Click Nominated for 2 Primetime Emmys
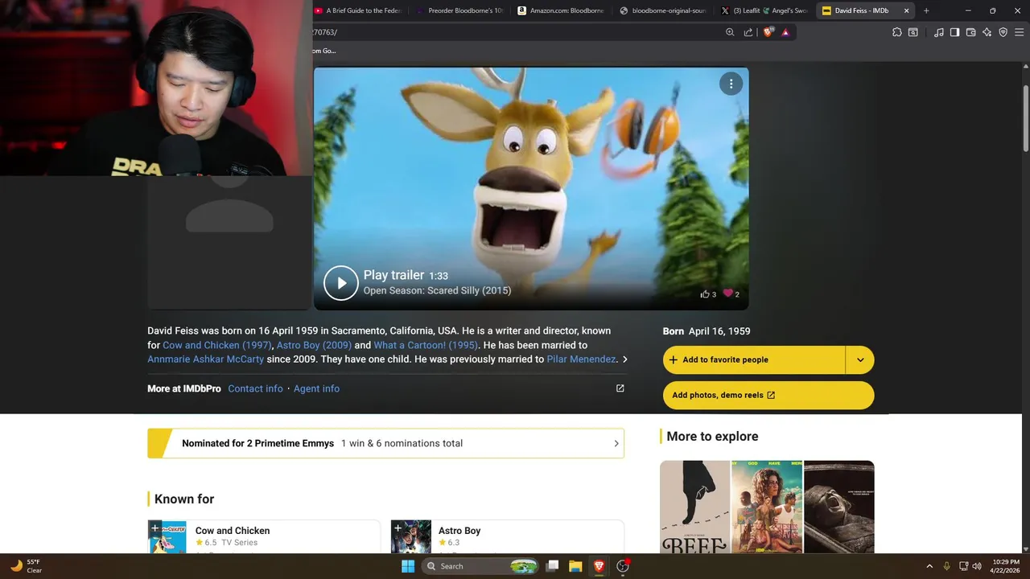The image size is (1030, 579). pyautogui.click(x=257, y=443)
